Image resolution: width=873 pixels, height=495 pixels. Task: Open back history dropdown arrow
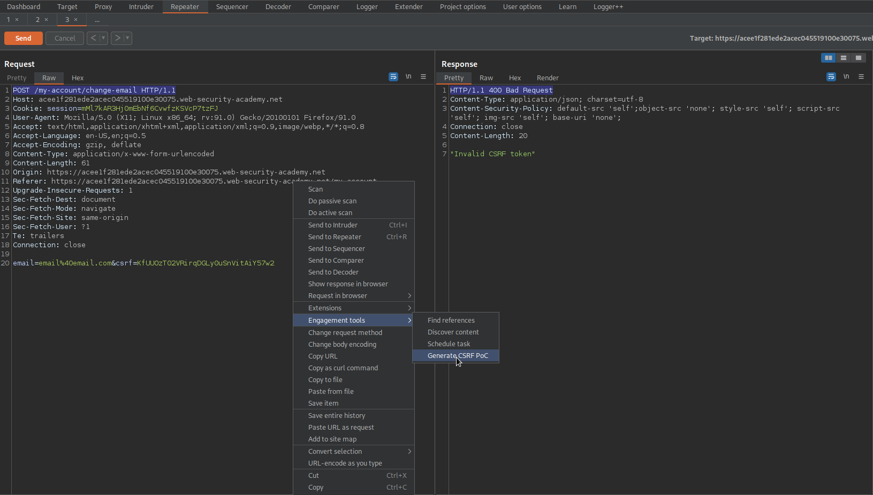pyautogui.click(x=103, y=38)
